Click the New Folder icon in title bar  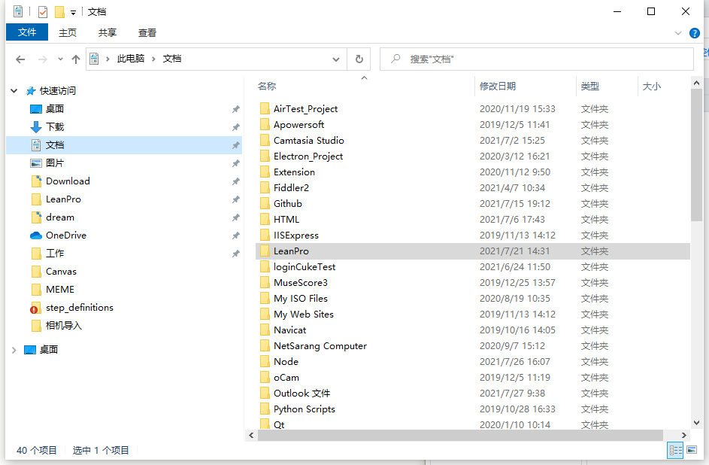pyautogui.click(x=59, y=11)
